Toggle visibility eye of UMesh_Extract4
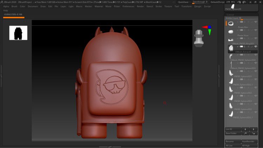 [256, 47]
